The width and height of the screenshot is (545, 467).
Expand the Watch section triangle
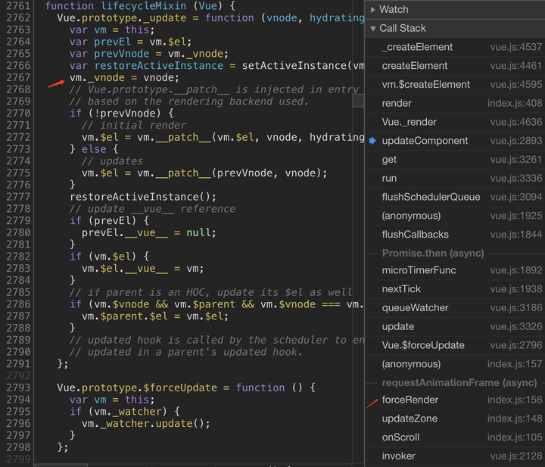[x=372, y=9]
